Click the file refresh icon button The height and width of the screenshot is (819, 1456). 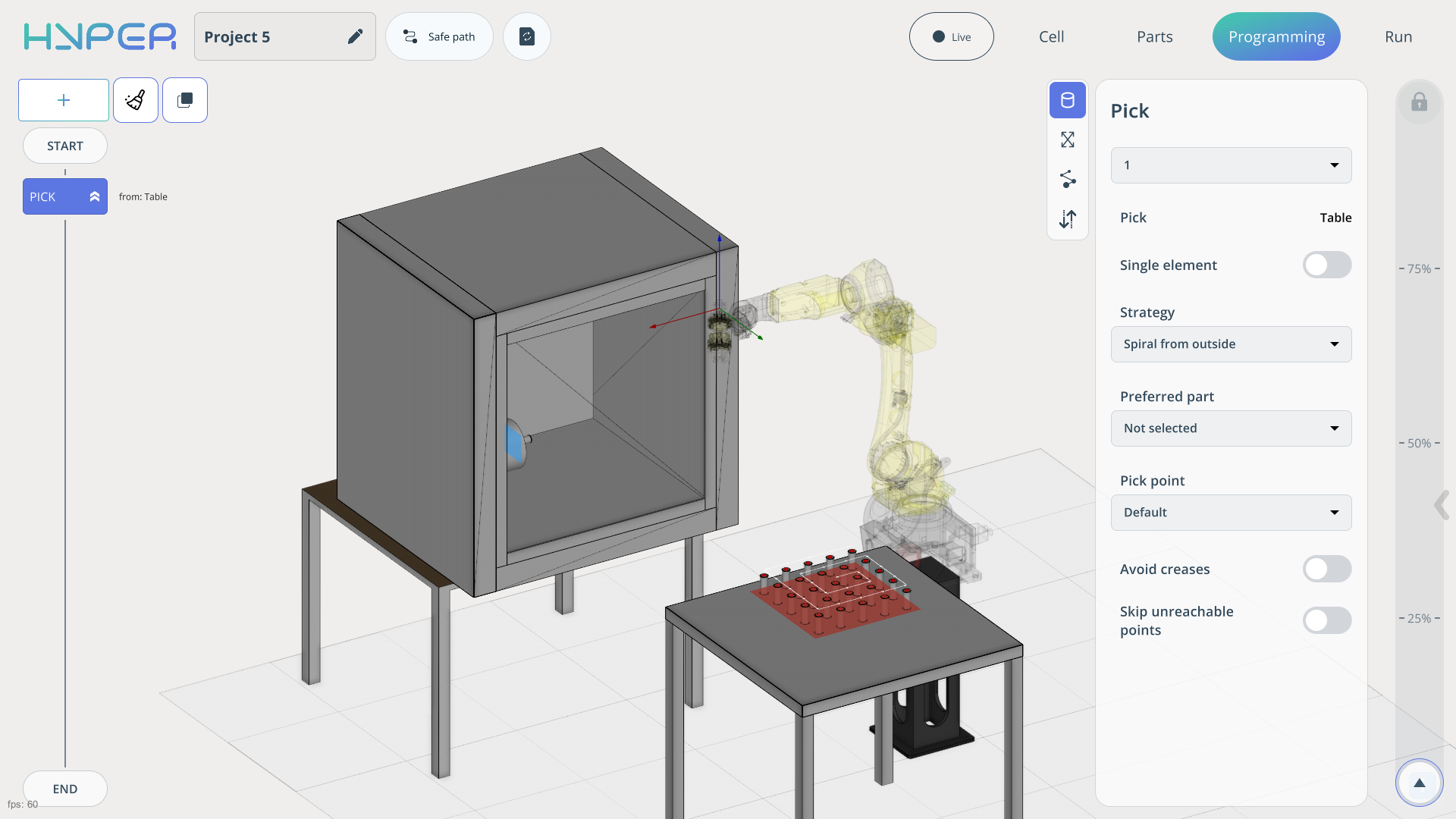click(x=527, y=36)
